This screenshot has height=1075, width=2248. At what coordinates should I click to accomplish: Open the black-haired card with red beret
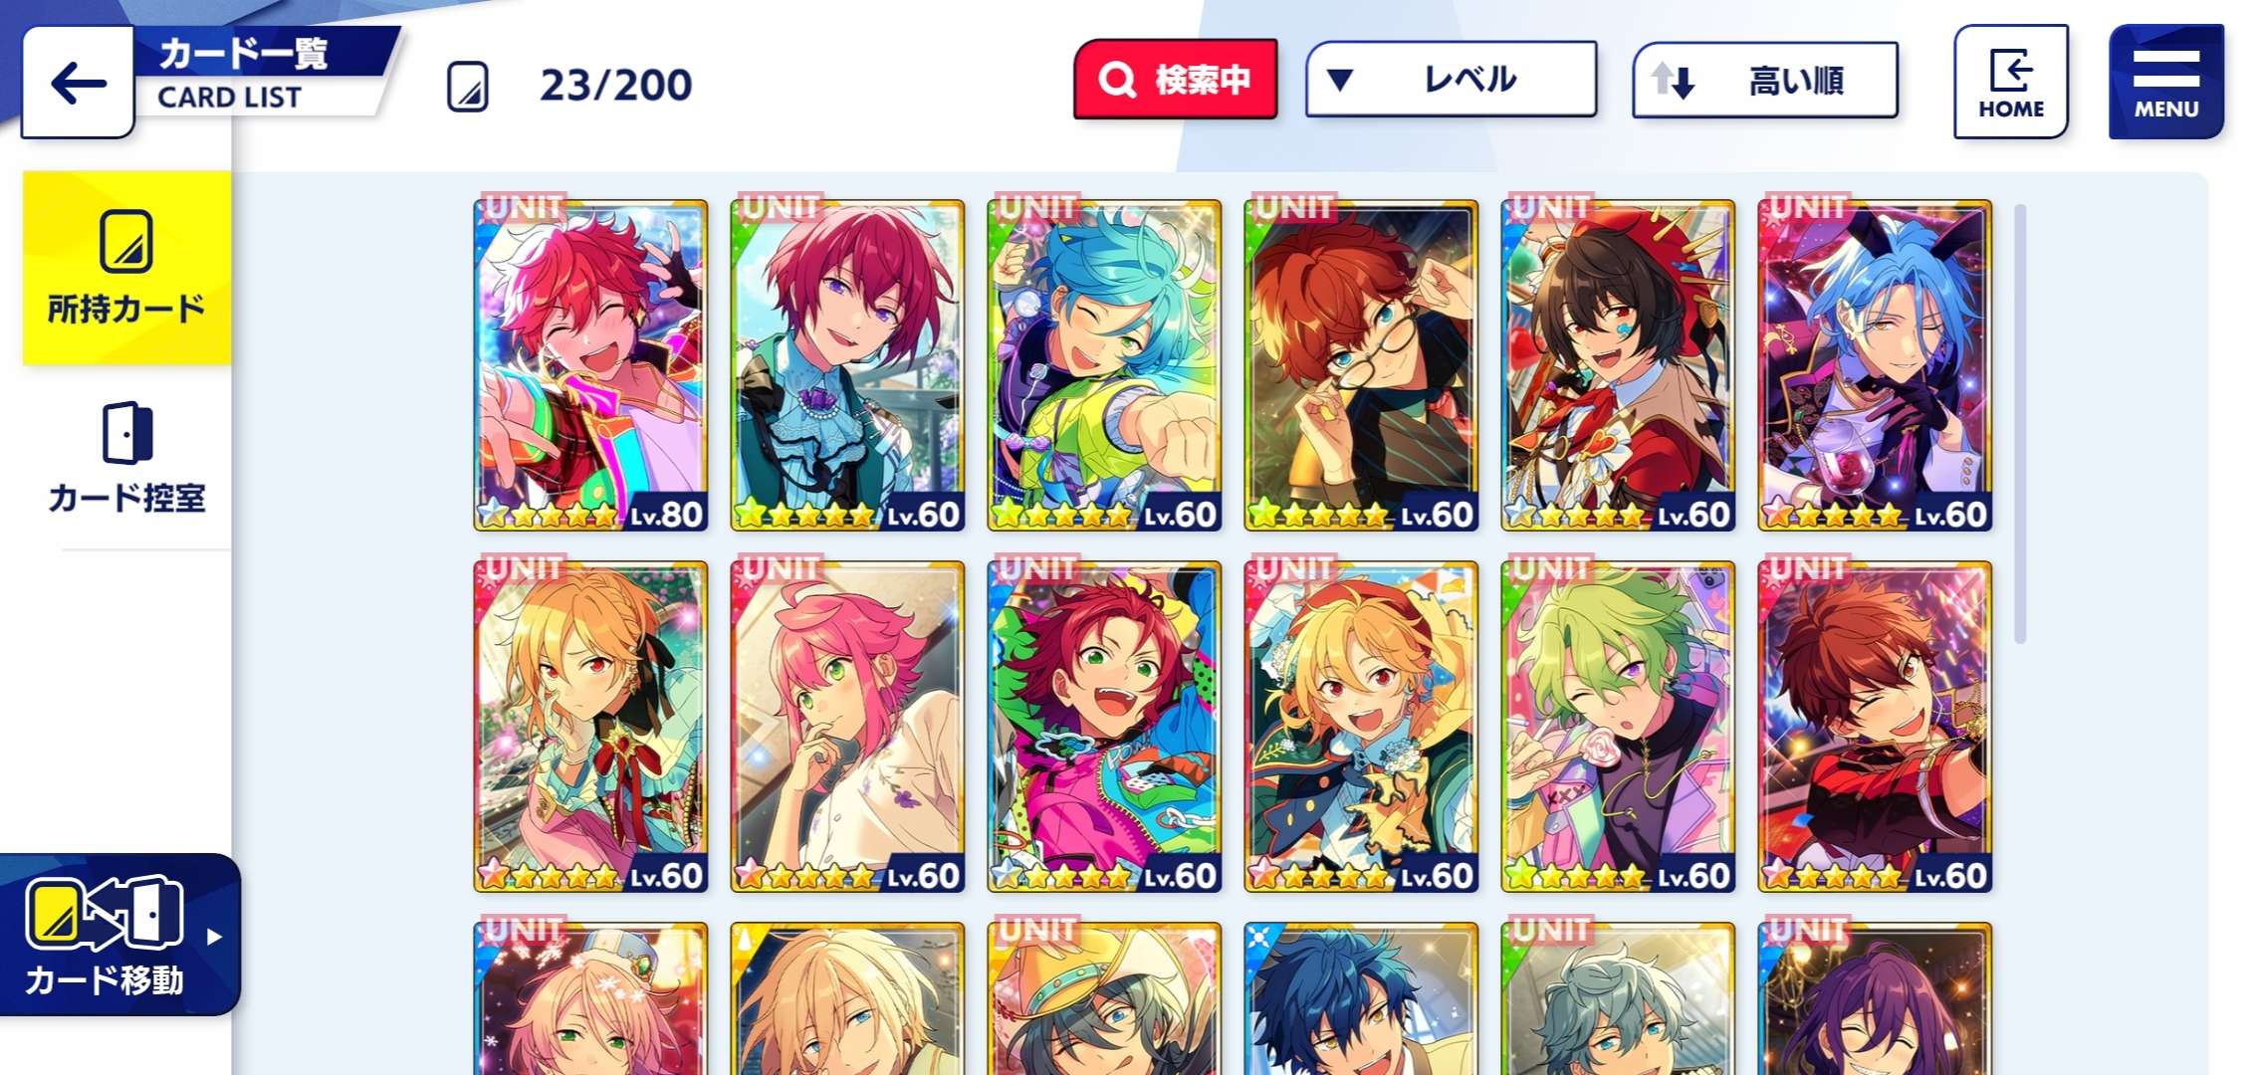tap(1618, 364)
